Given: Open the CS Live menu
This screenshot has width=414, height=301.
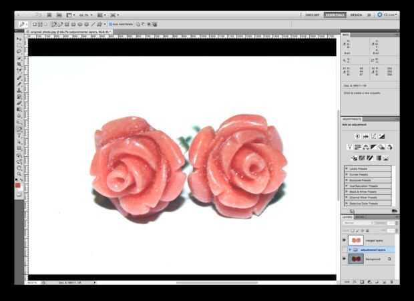Looking at the screenshot, I should (387, 15).
